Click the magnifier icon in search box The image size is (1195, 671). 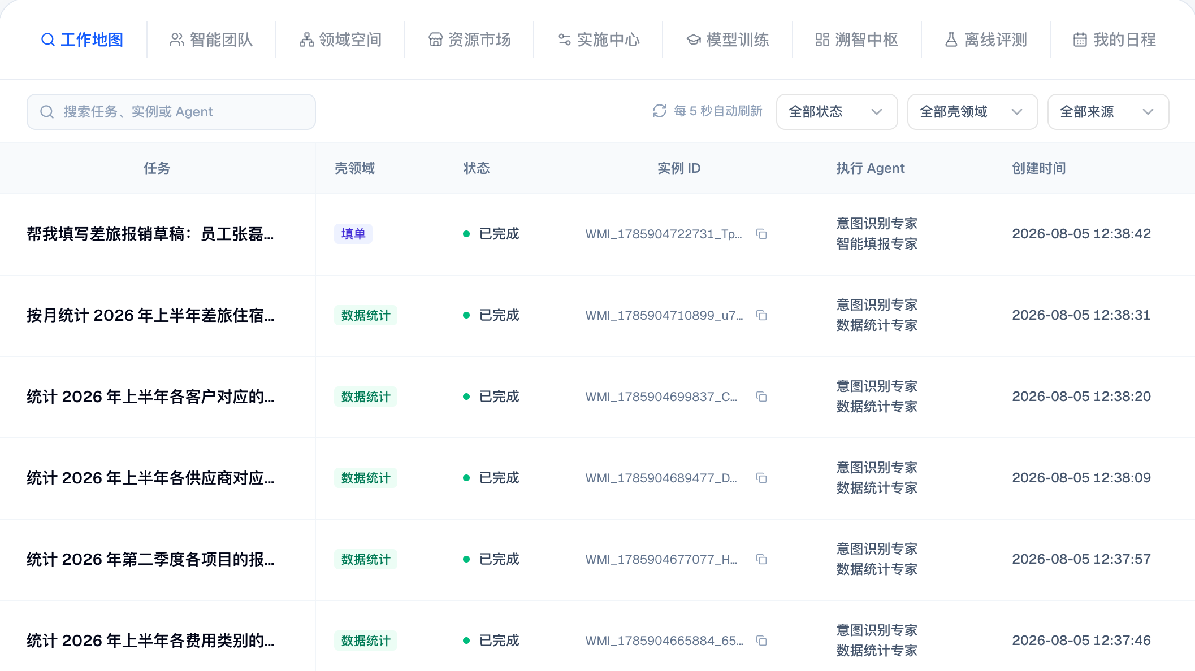pos(47,112)
